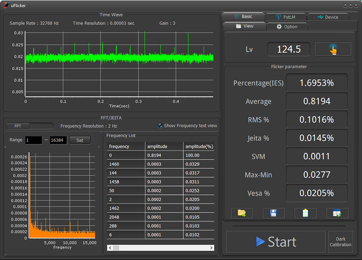Click the open folder icon button

pyautogui.click(x=242, y=213)
